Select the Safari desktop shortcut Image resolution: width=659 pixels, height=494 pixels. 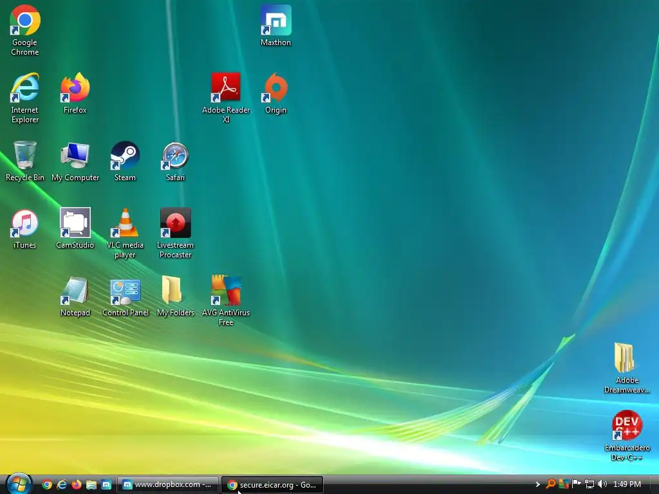point(175,161)
